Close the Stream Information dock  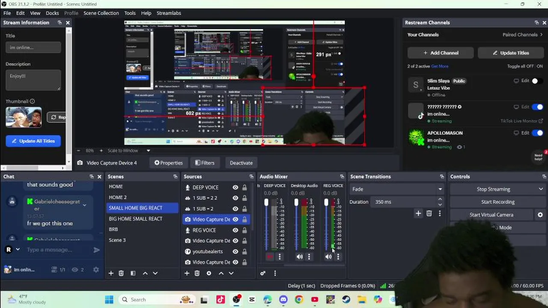(68, 23)
